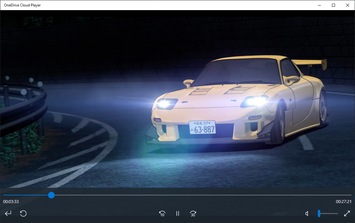The height and width of the screenshot is (223, 355).
Task: Go back using the return arrow icon
Action: tap(8, 213)
